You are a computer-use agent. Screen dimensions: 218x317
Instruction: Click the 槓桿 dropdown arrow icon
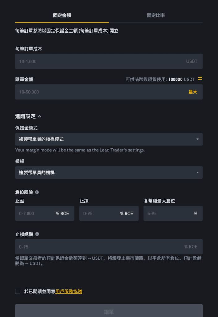197,172
